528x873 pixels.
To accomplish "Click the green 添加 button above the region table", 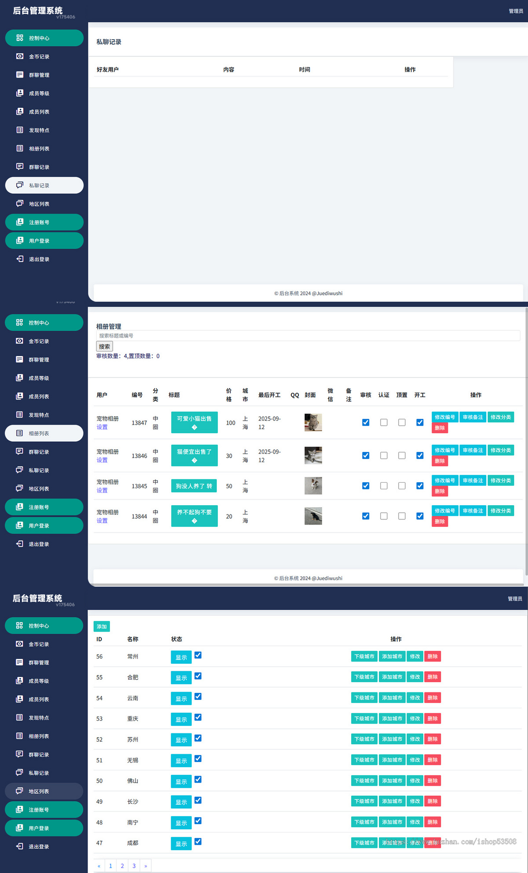I will click(x=102, y=626).
